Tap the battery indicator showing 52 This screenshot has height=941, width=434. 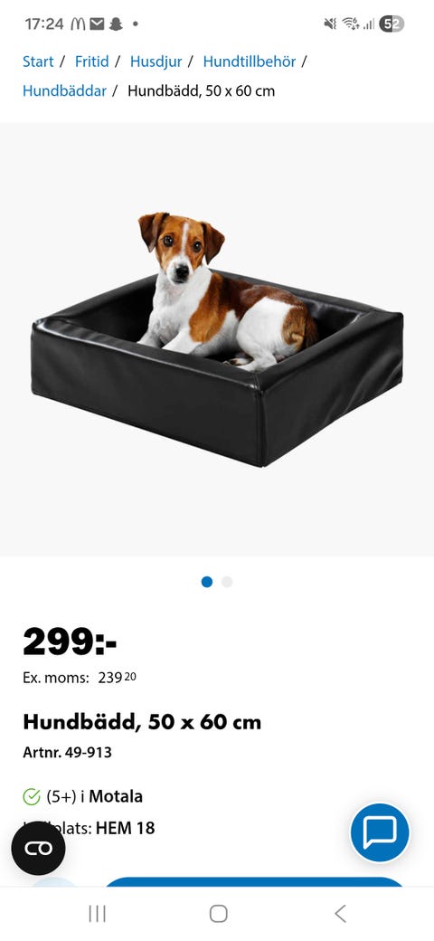[392, 24]
